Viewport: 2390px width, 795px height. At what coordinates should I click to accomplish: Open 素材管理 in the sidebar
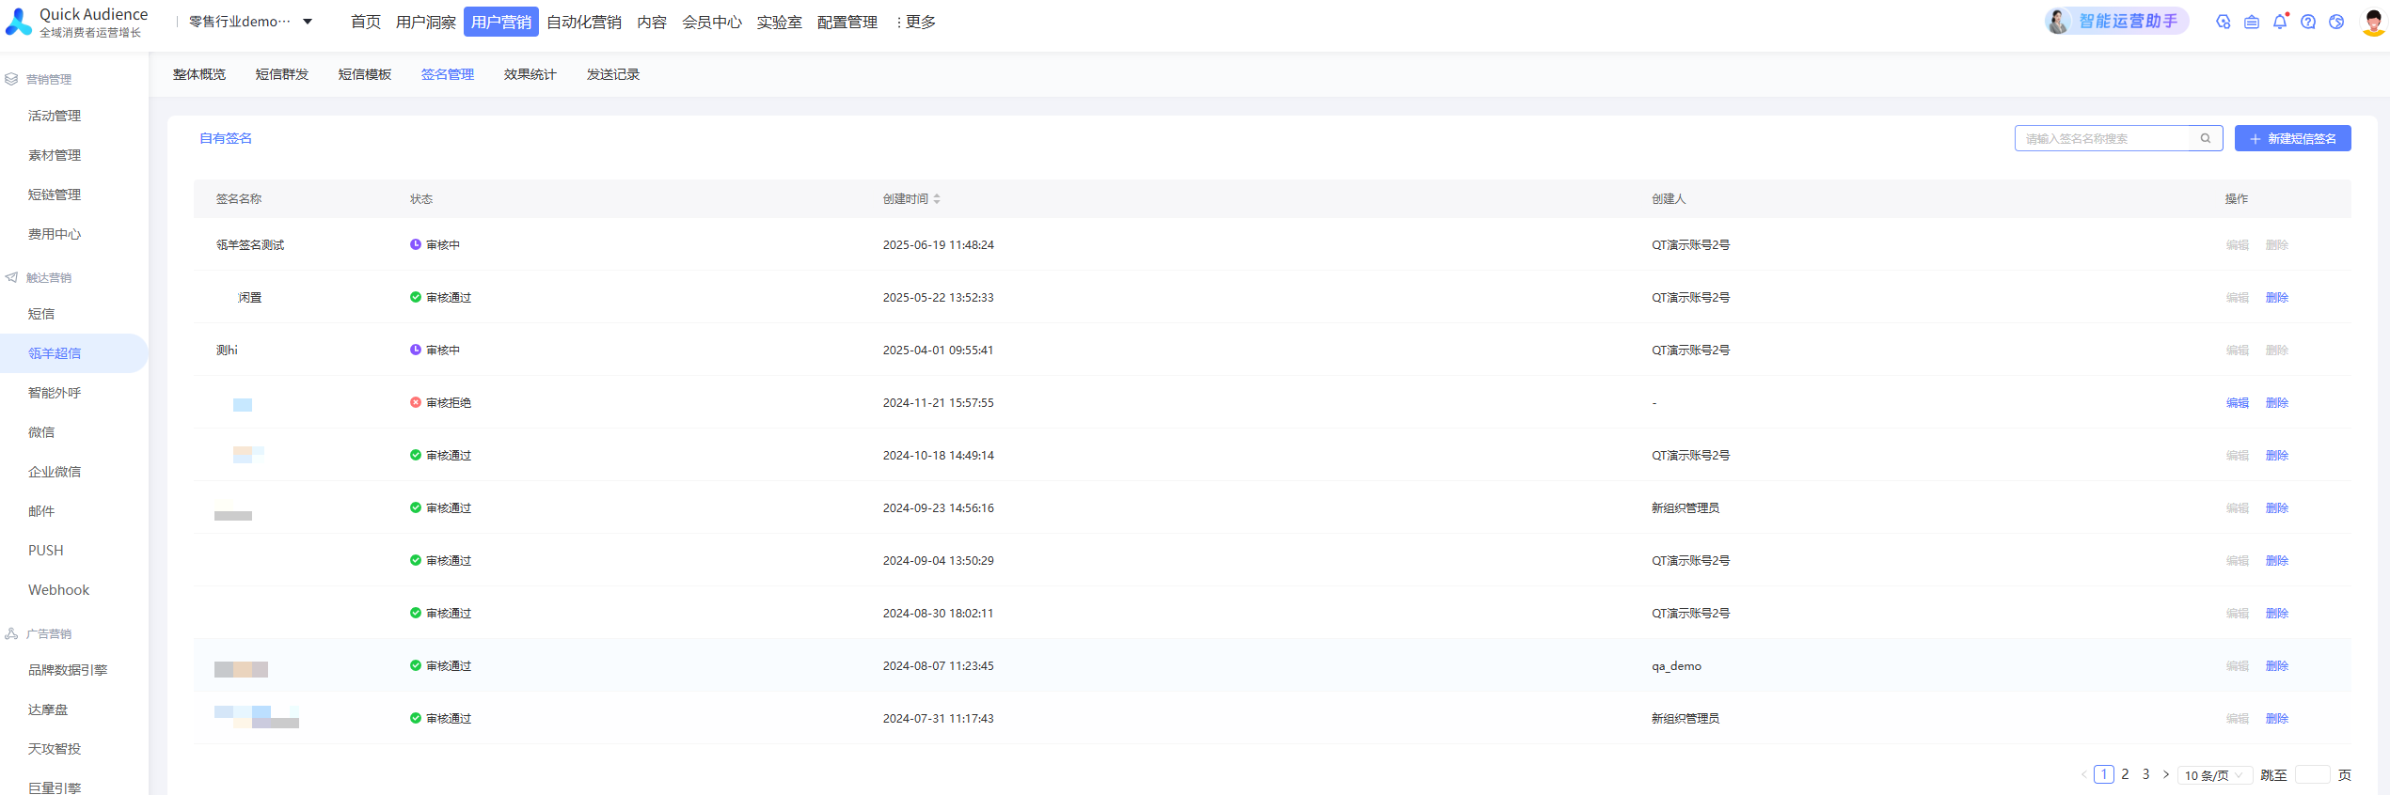[55, 155]
